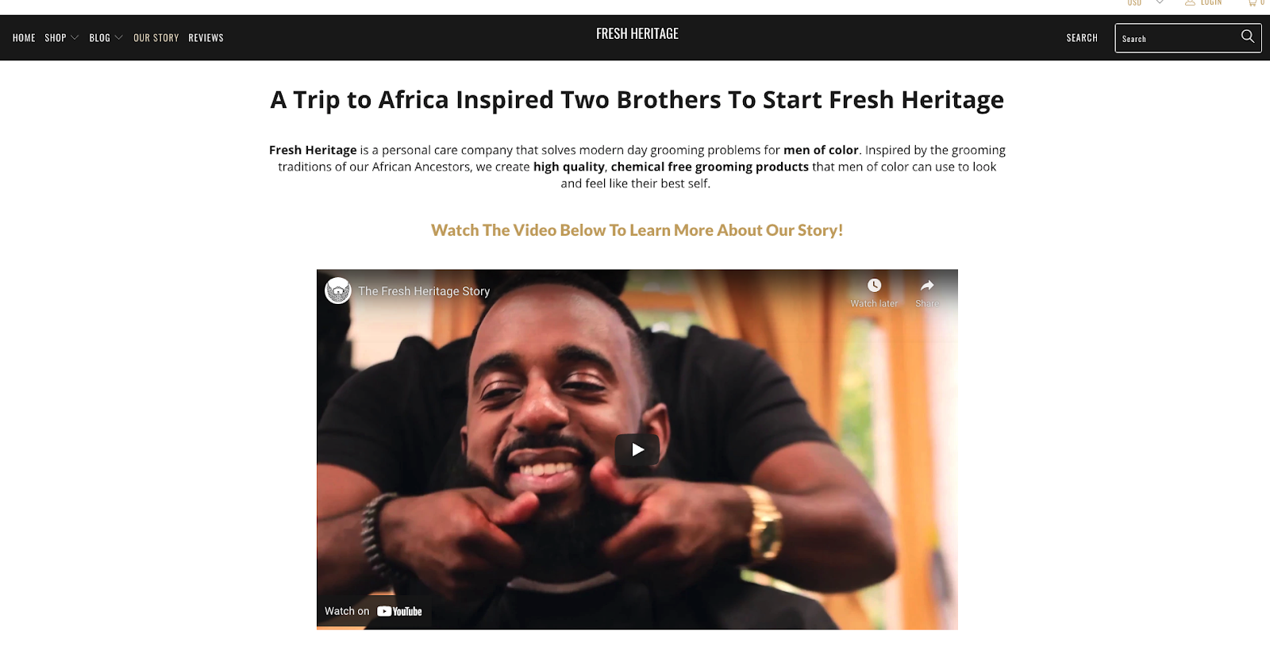This screenshot has width=1270, height=646.
Task: Open the shopping cart icon
Action: point(1253,3)
